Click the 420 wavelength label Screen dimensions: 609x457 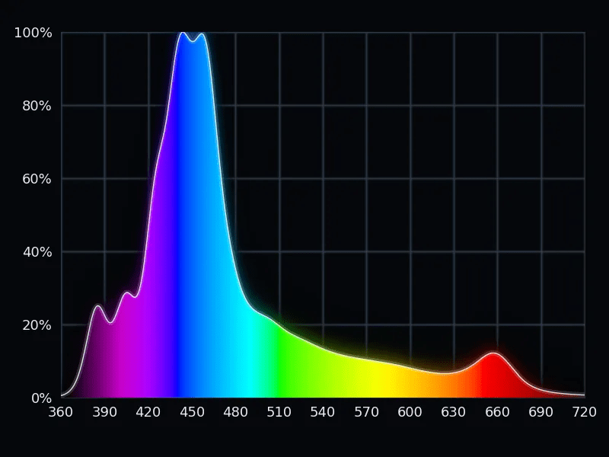point(148,412)
